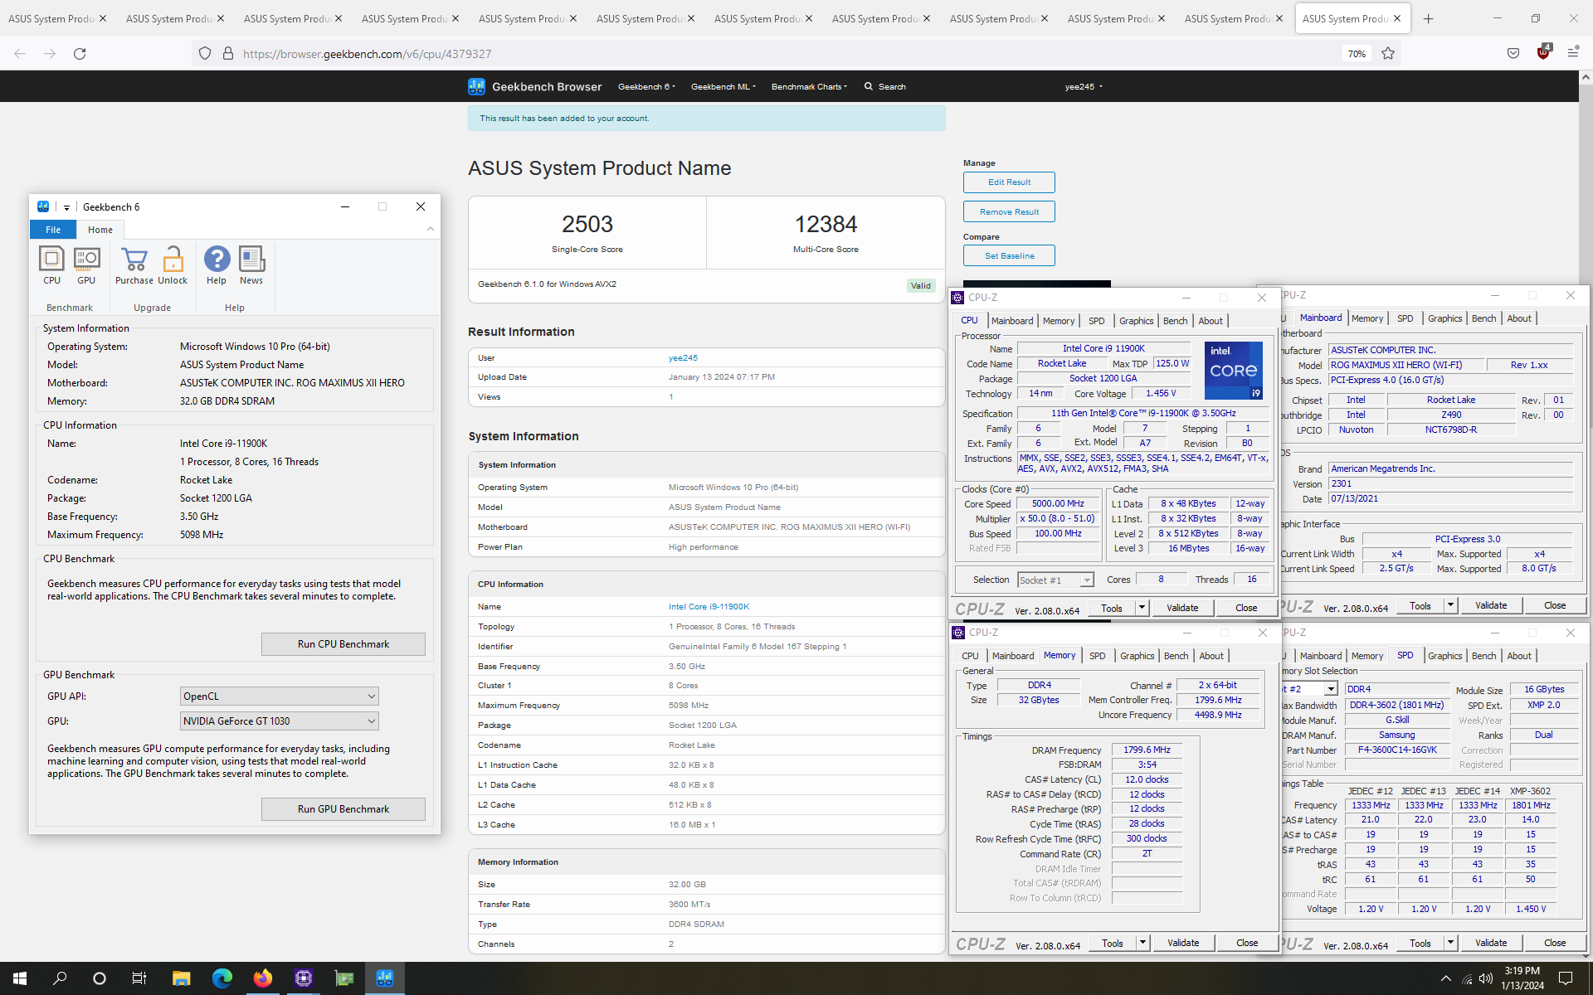Open the uBlock extension icon in Firefox toolbar
1593x995 pixels.
tap(1543, 52)
